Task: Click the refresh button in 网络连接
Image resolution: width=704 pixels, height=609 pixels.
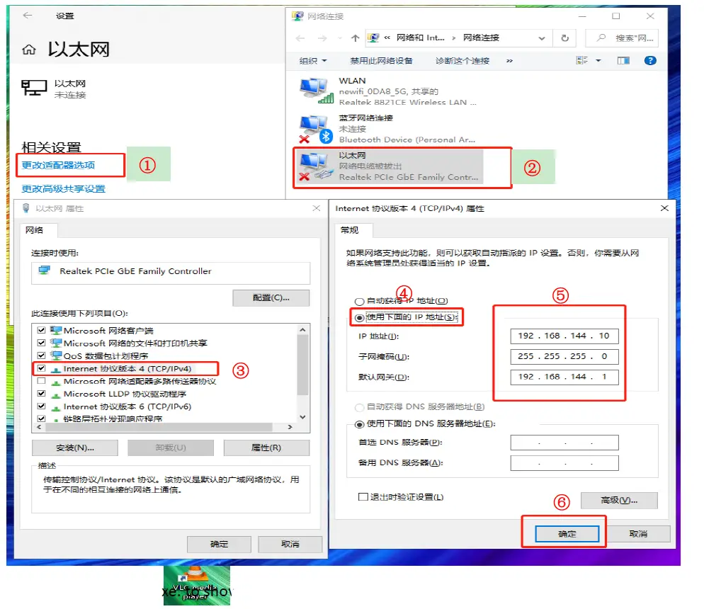Action: tap(565, 38)
